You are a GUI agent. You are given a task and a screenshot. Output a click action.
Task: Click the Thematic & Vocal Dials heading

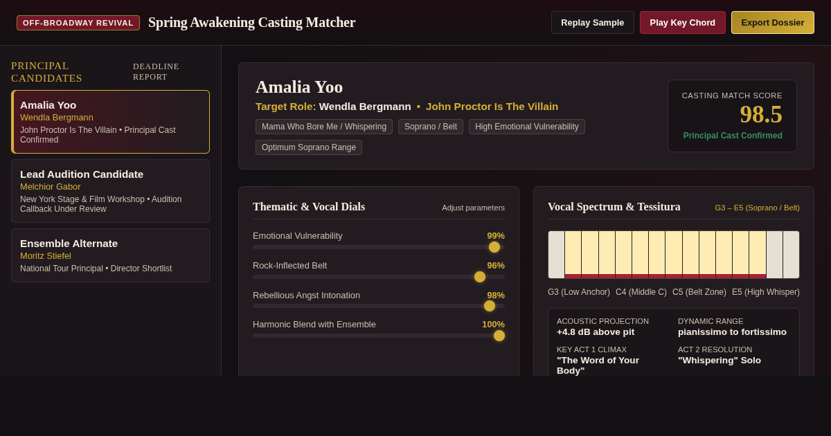(x=309, y=207)
